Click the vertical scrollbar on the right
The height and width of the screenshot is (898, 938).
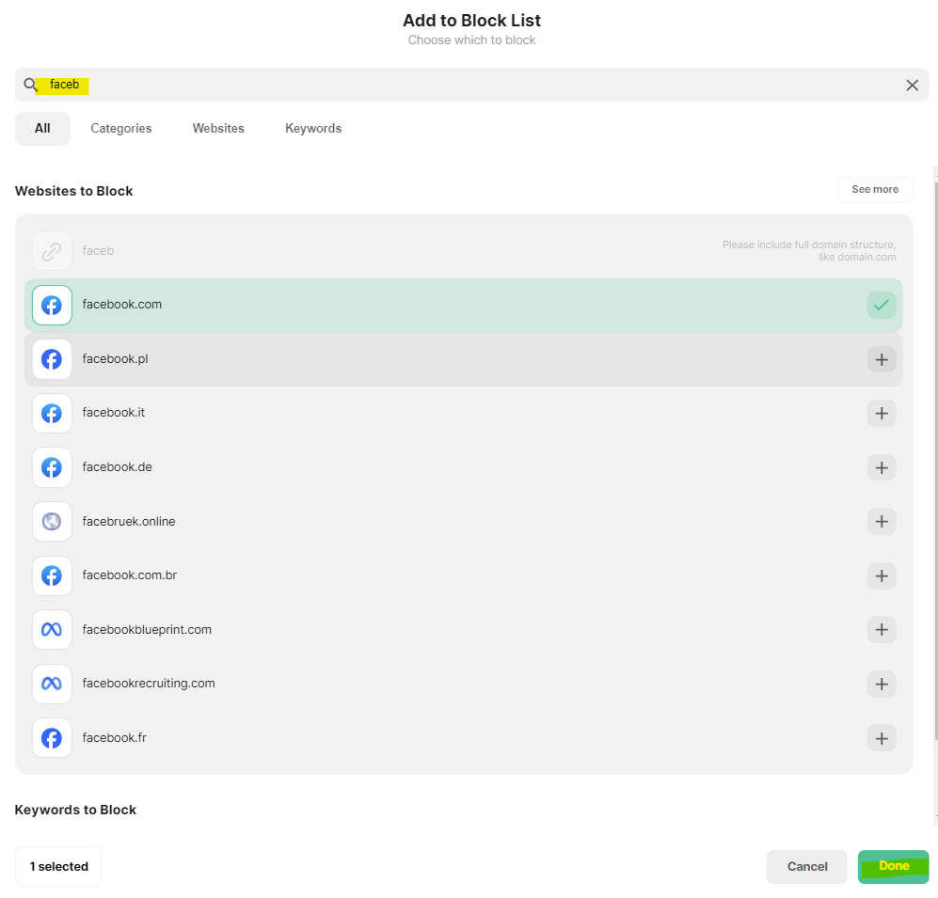coord(935,461)
